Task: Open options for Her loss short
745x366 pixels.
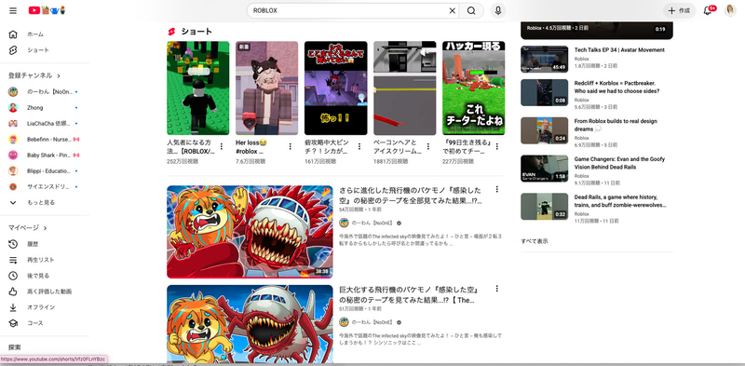Action: click(291, 146)
